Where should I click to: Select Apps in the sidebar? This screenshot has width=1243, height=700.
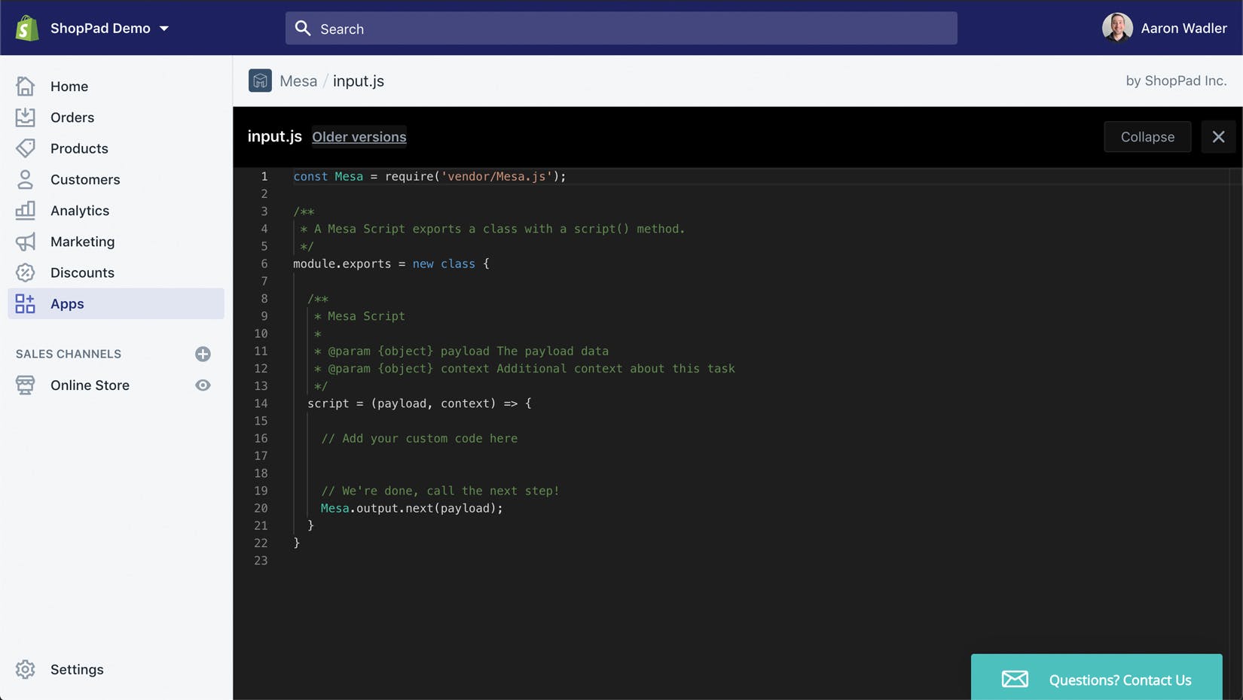(x=116, y=303)
